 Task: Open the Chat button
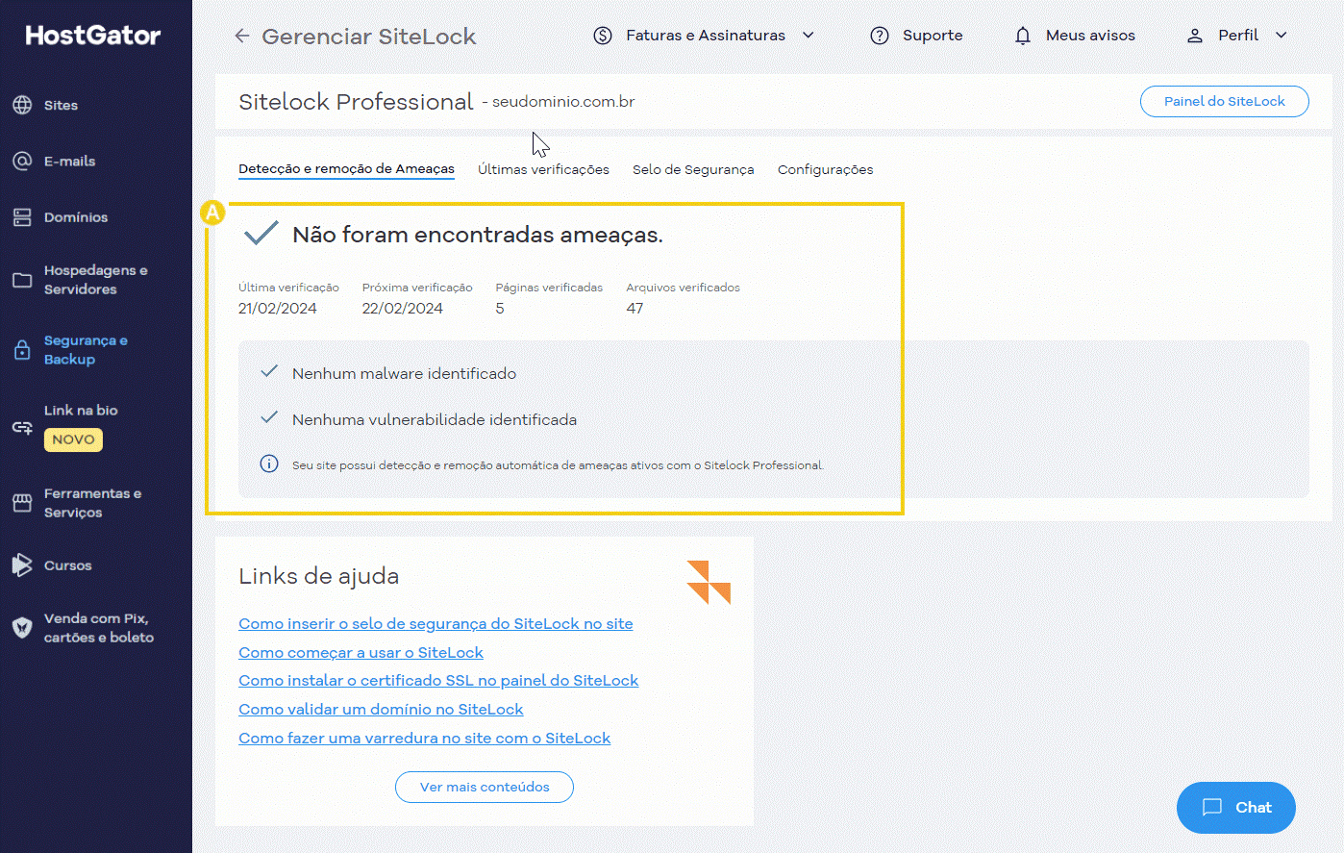click(1236, 808)
